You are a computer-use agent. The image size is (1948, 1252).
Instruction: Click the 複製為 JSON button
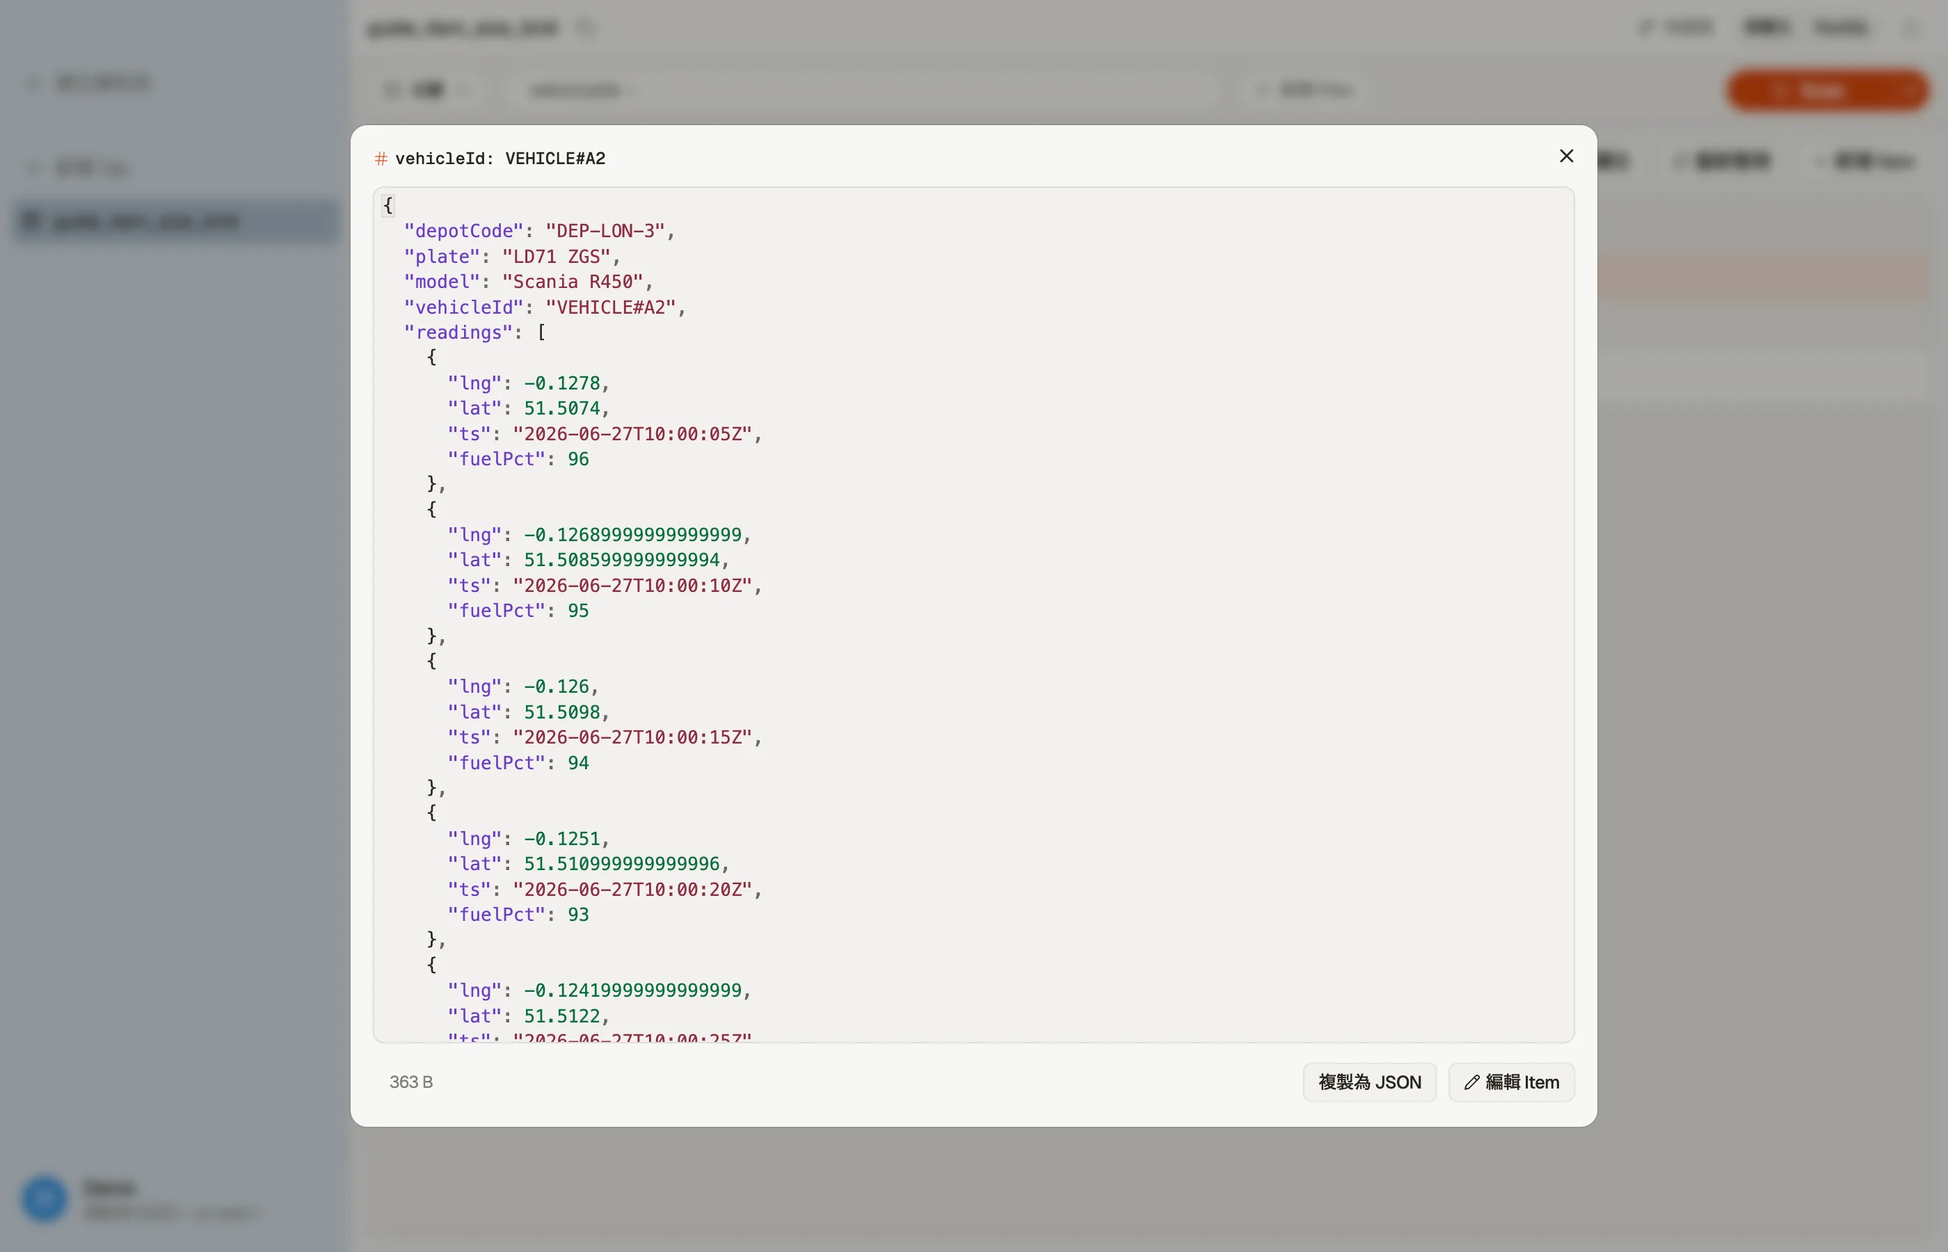pyautogui.click(x=1369, y=1082)
